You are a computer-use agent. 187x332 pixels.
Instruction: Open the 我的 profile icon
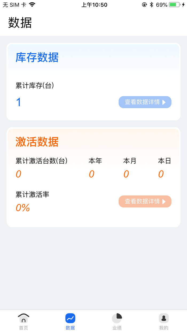click(163, 318)
